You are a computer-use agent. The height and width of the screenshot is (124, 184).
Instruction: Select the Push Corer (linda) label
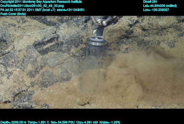(13, 14)
